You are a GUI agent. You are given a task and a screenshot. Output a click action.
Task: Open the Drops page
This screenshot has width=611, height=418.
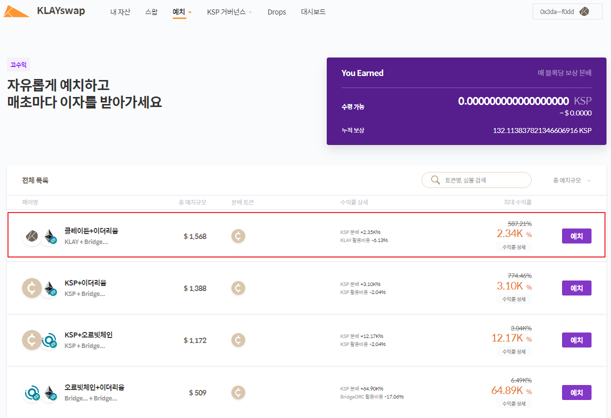point(277,12)
